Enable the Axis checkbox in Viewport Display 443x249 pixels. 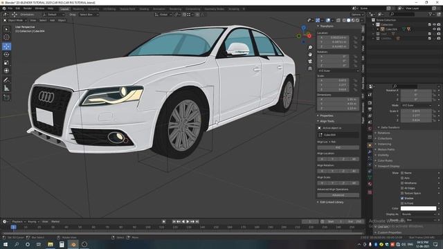click(x=402, y=178)
